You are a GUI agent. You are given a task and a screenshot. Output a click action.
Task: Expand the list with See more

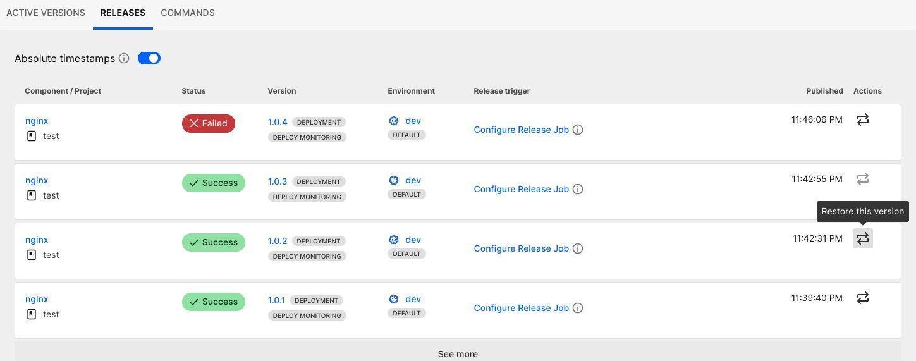coord(458,353)
